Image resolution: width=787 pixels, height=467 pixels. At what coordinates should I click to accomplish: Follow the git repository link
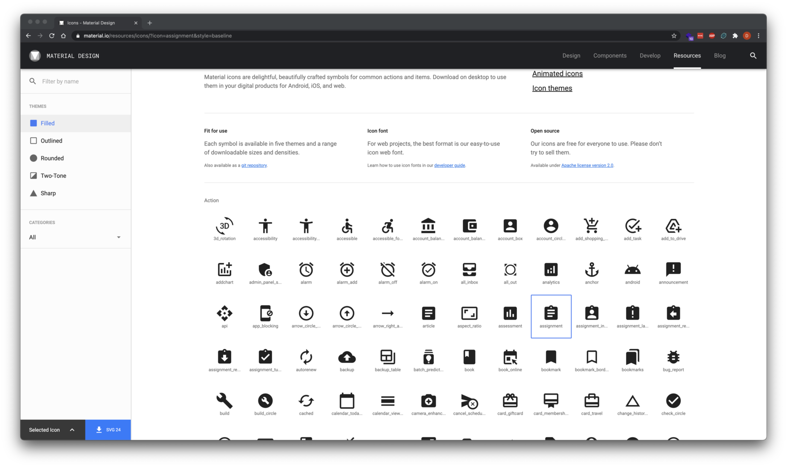pyautogui.click(x=254, y=166)
